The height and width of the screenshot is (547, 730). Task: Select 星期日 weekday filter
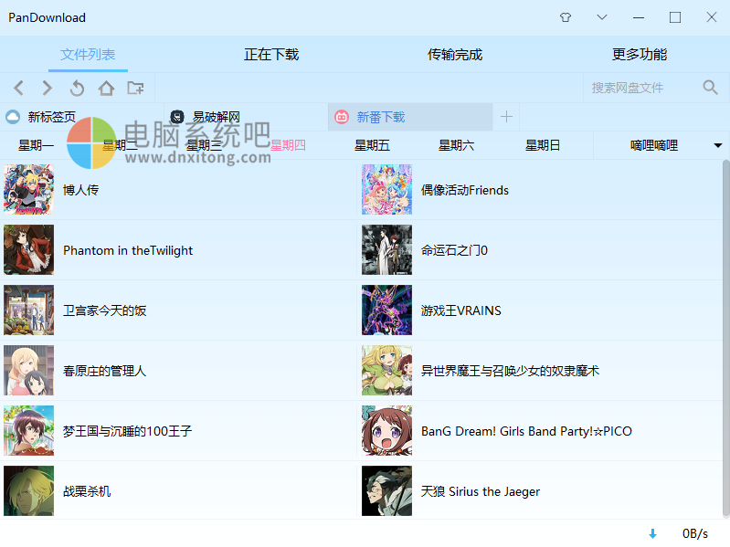543,145
